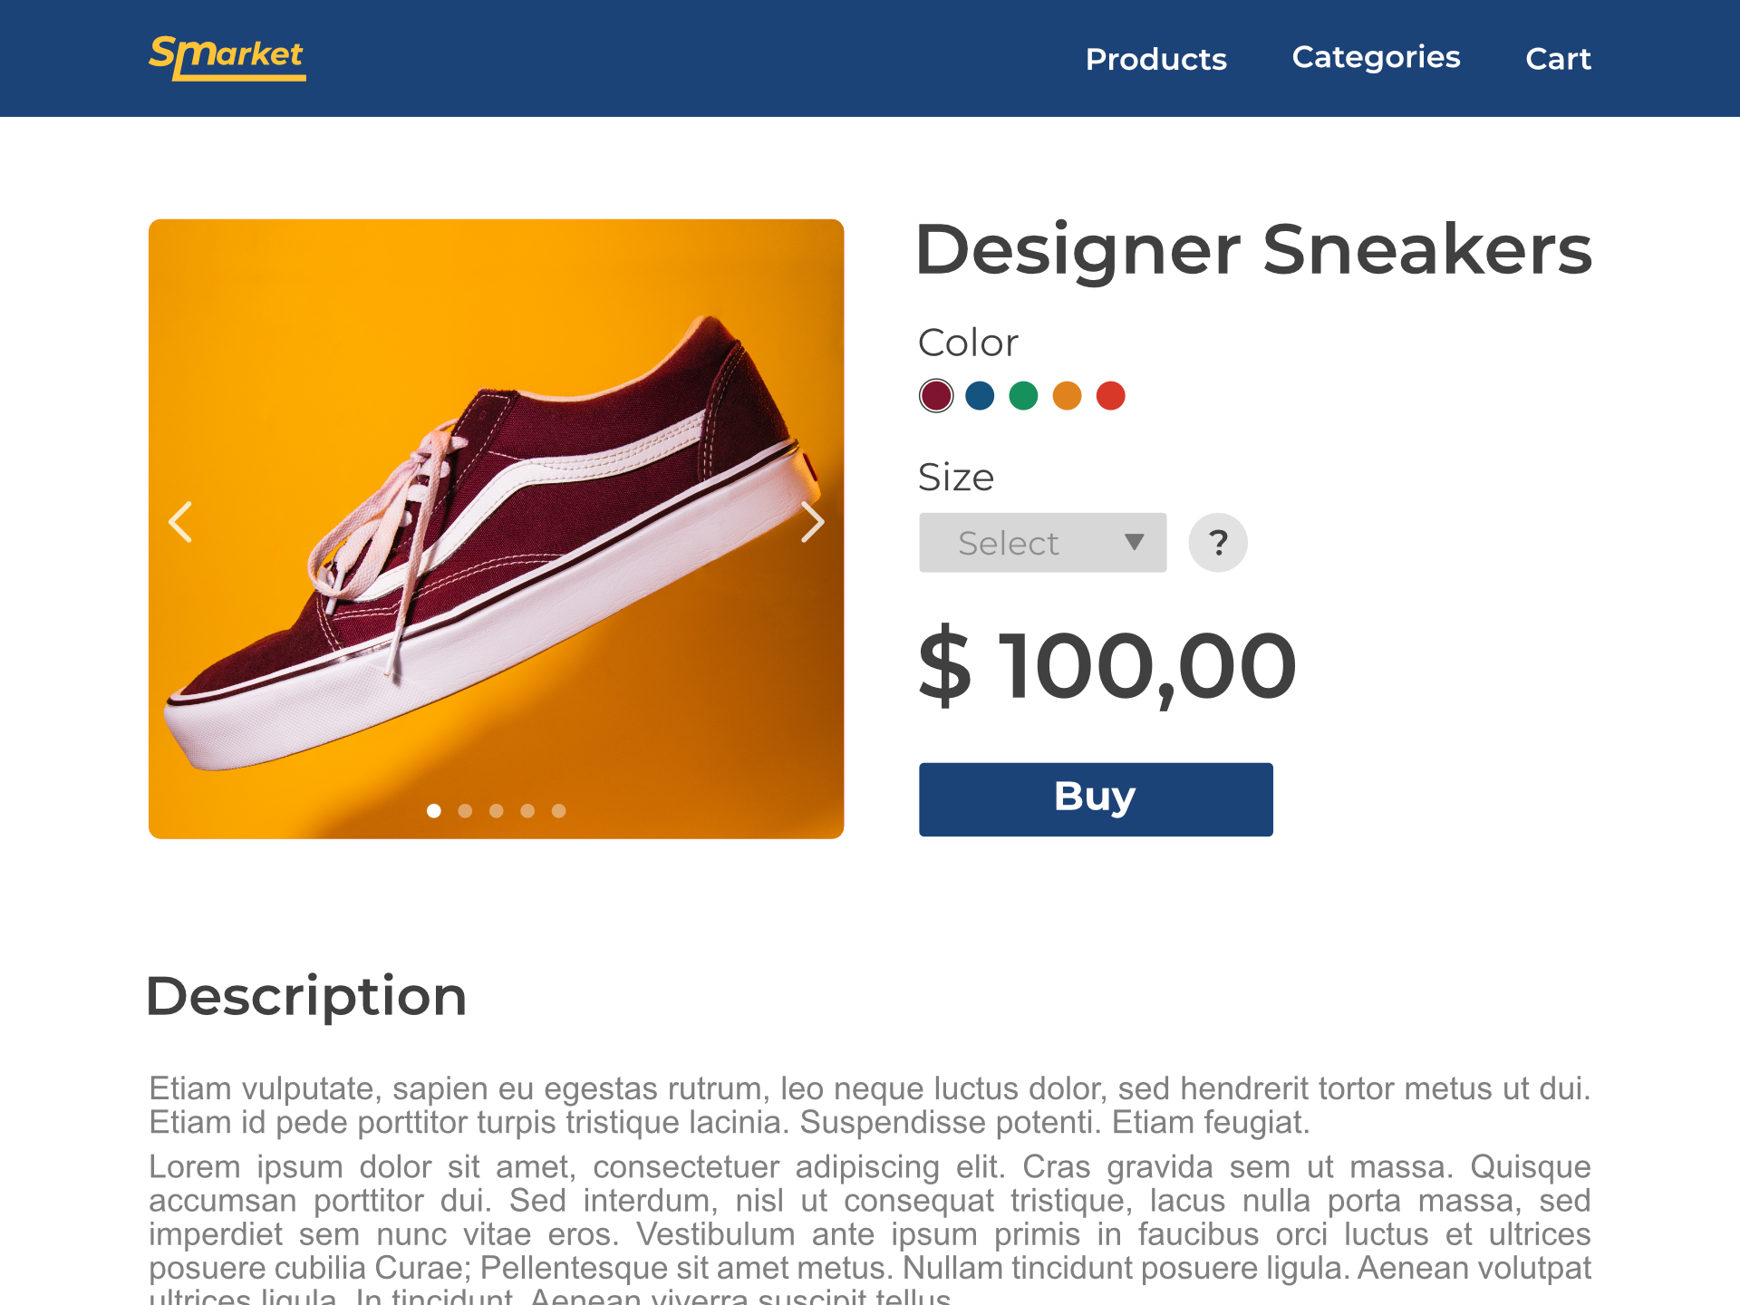Show previous product image with left arrow

[x=181, y=522]
